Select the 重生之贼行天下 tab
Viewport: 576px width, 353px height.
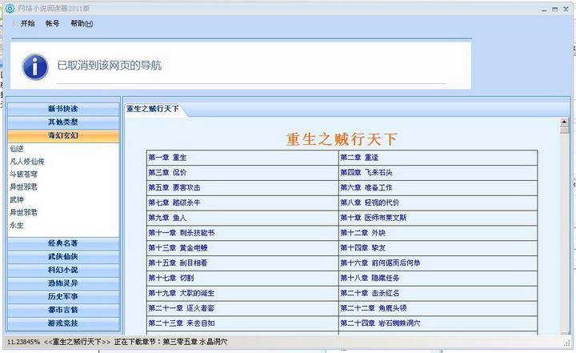pos(153,109)
